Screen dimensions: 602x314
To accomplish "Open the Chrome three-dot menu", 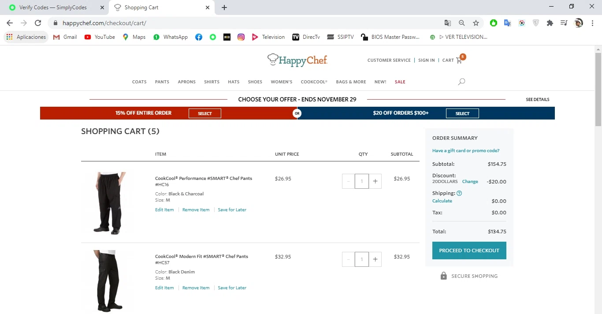I will point(593,23).
